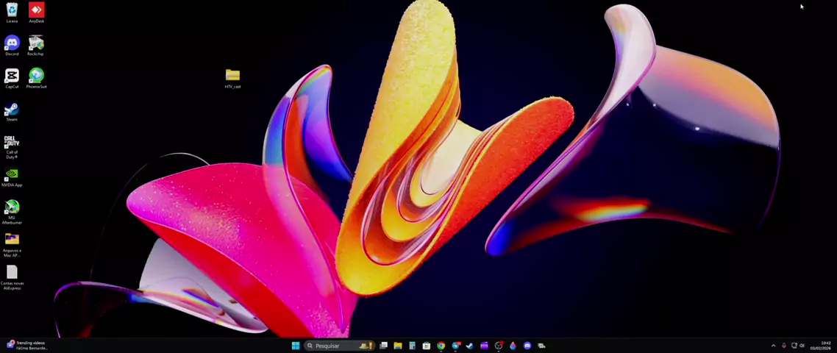Launch Google Chrome from the taskbar
The width and height of the screenshot is (837, 353).
(x=441, y=346)
